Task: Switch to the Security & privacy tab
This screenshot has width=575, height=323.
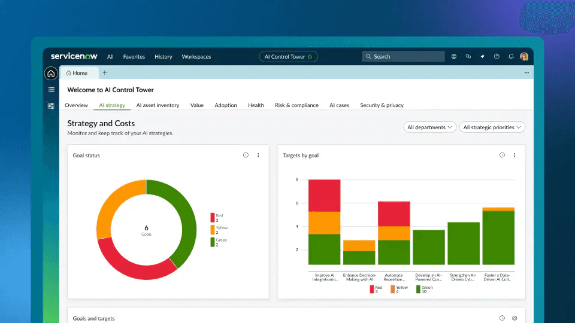Action: (x=382, y=105)
